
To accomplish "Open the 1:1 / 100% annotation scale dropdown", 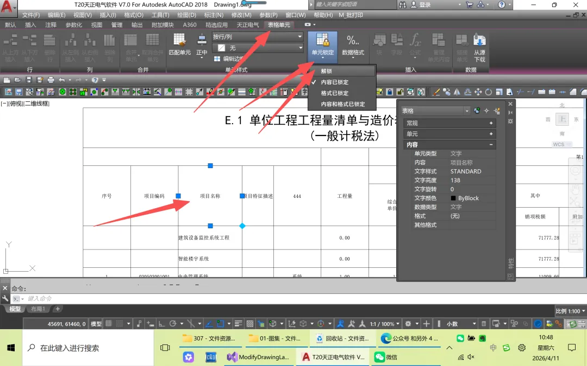I will [384, 324].
